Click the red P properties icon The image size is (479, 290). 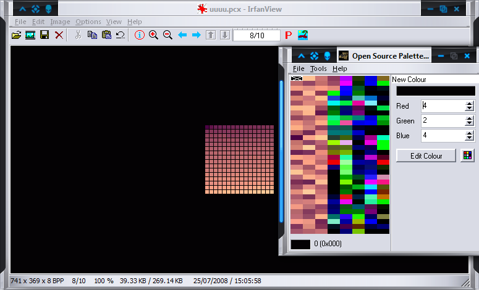(288, 35)
